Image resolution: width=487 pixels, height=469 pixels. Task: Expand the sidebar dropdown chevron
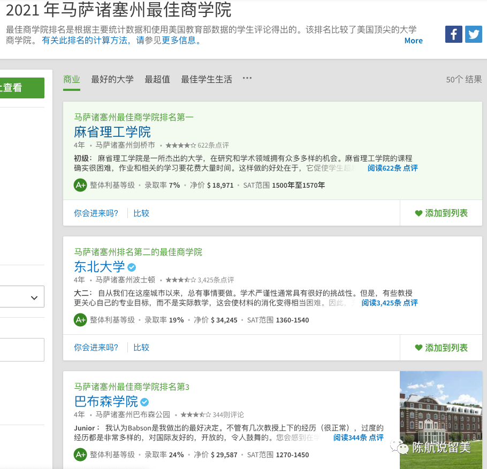point(34,298)
